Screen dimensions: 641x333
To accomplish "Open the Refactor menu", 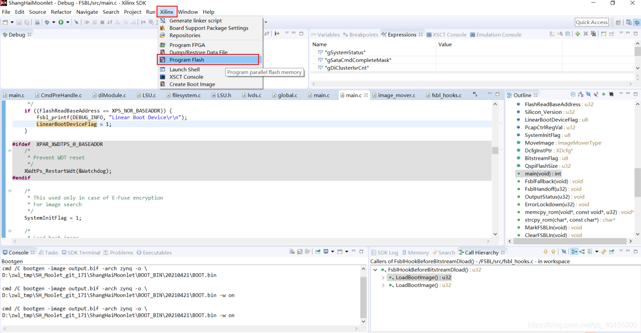I will point(61,12).
